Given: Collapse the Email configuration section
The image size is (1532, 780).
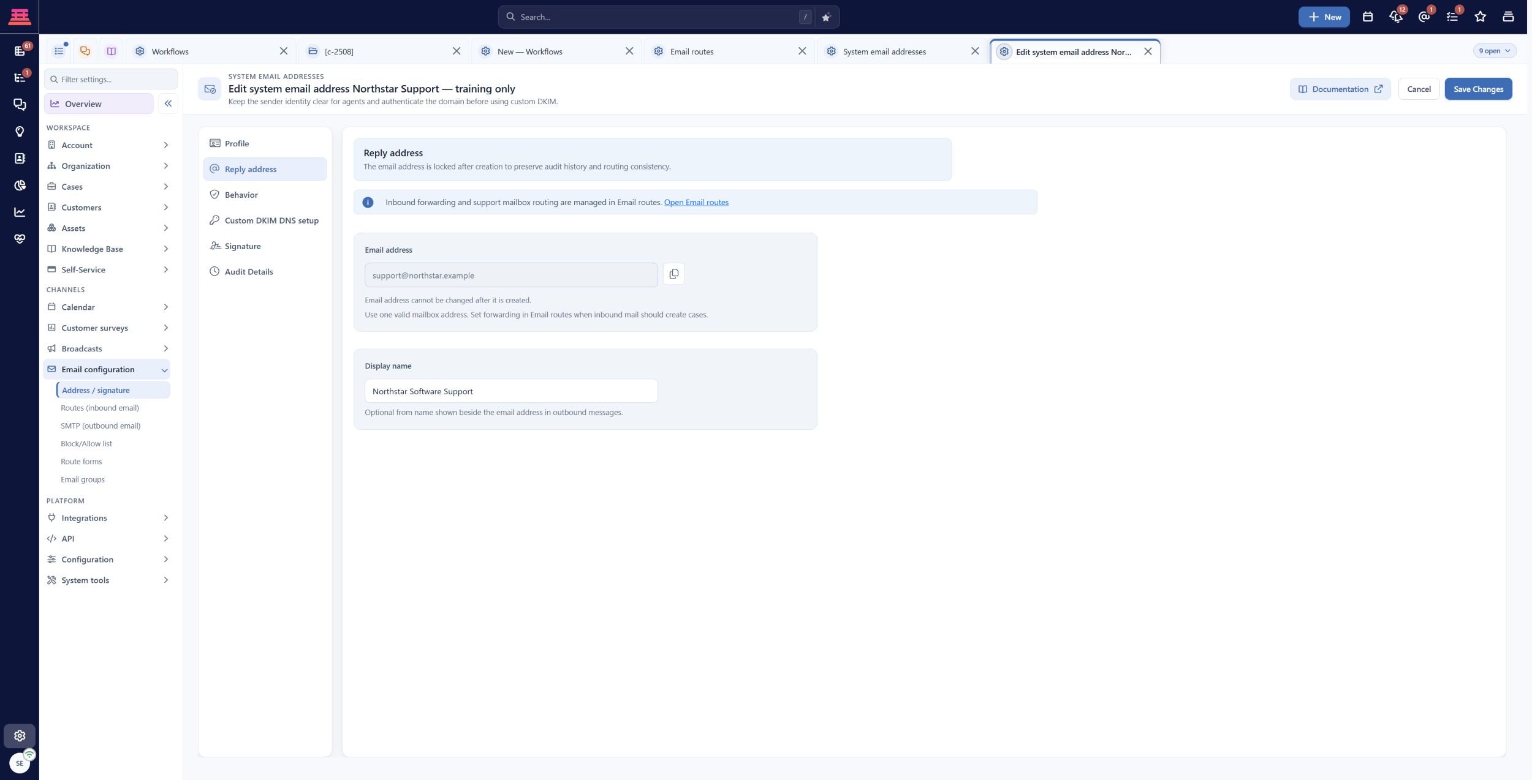Looking at the screenshot, I should tap(108, 370).
